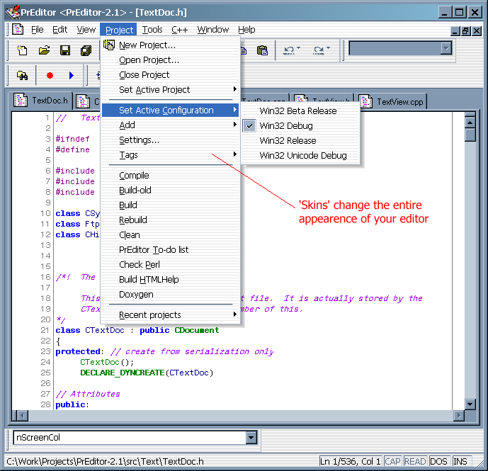Image resolution: width=488 pixels, height=471 pixels.
Task: Open the toolbar combo box dropdown
Action: [x=446, y=49]
